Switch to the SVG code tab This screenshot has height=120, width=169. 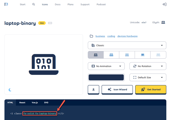click(x=46, y=103)
